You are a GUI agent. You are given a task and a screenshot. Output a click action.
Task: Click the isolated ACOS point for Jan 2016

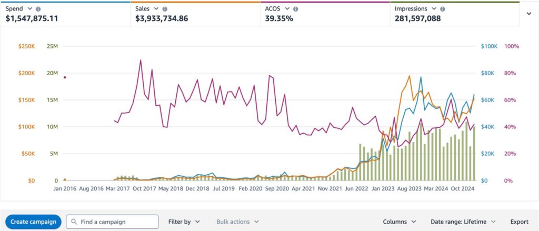point(65,77)
